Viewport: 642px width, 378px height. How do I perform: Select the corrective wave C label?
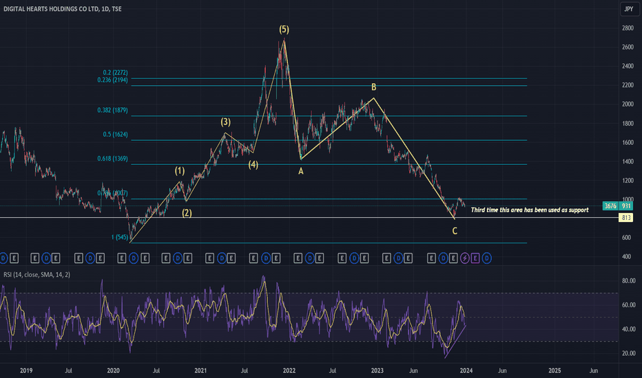455,232
